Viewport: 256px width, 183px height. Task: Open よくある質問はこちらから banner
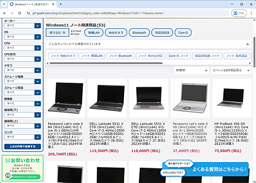205,169
